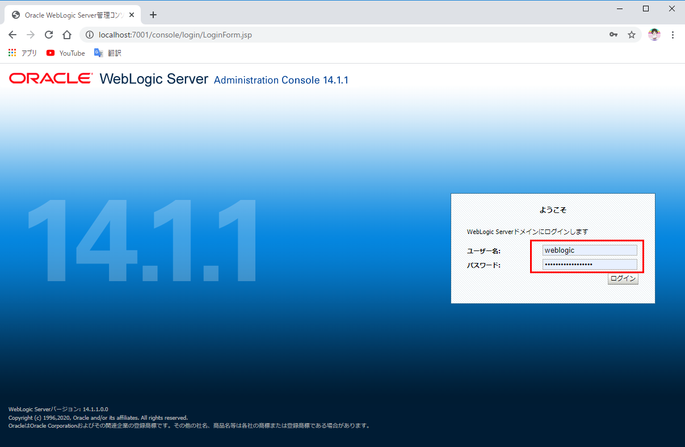Click the ORACLE logo
The width and height of the screenshot is (685, 447).
click(x=50, y=78)
